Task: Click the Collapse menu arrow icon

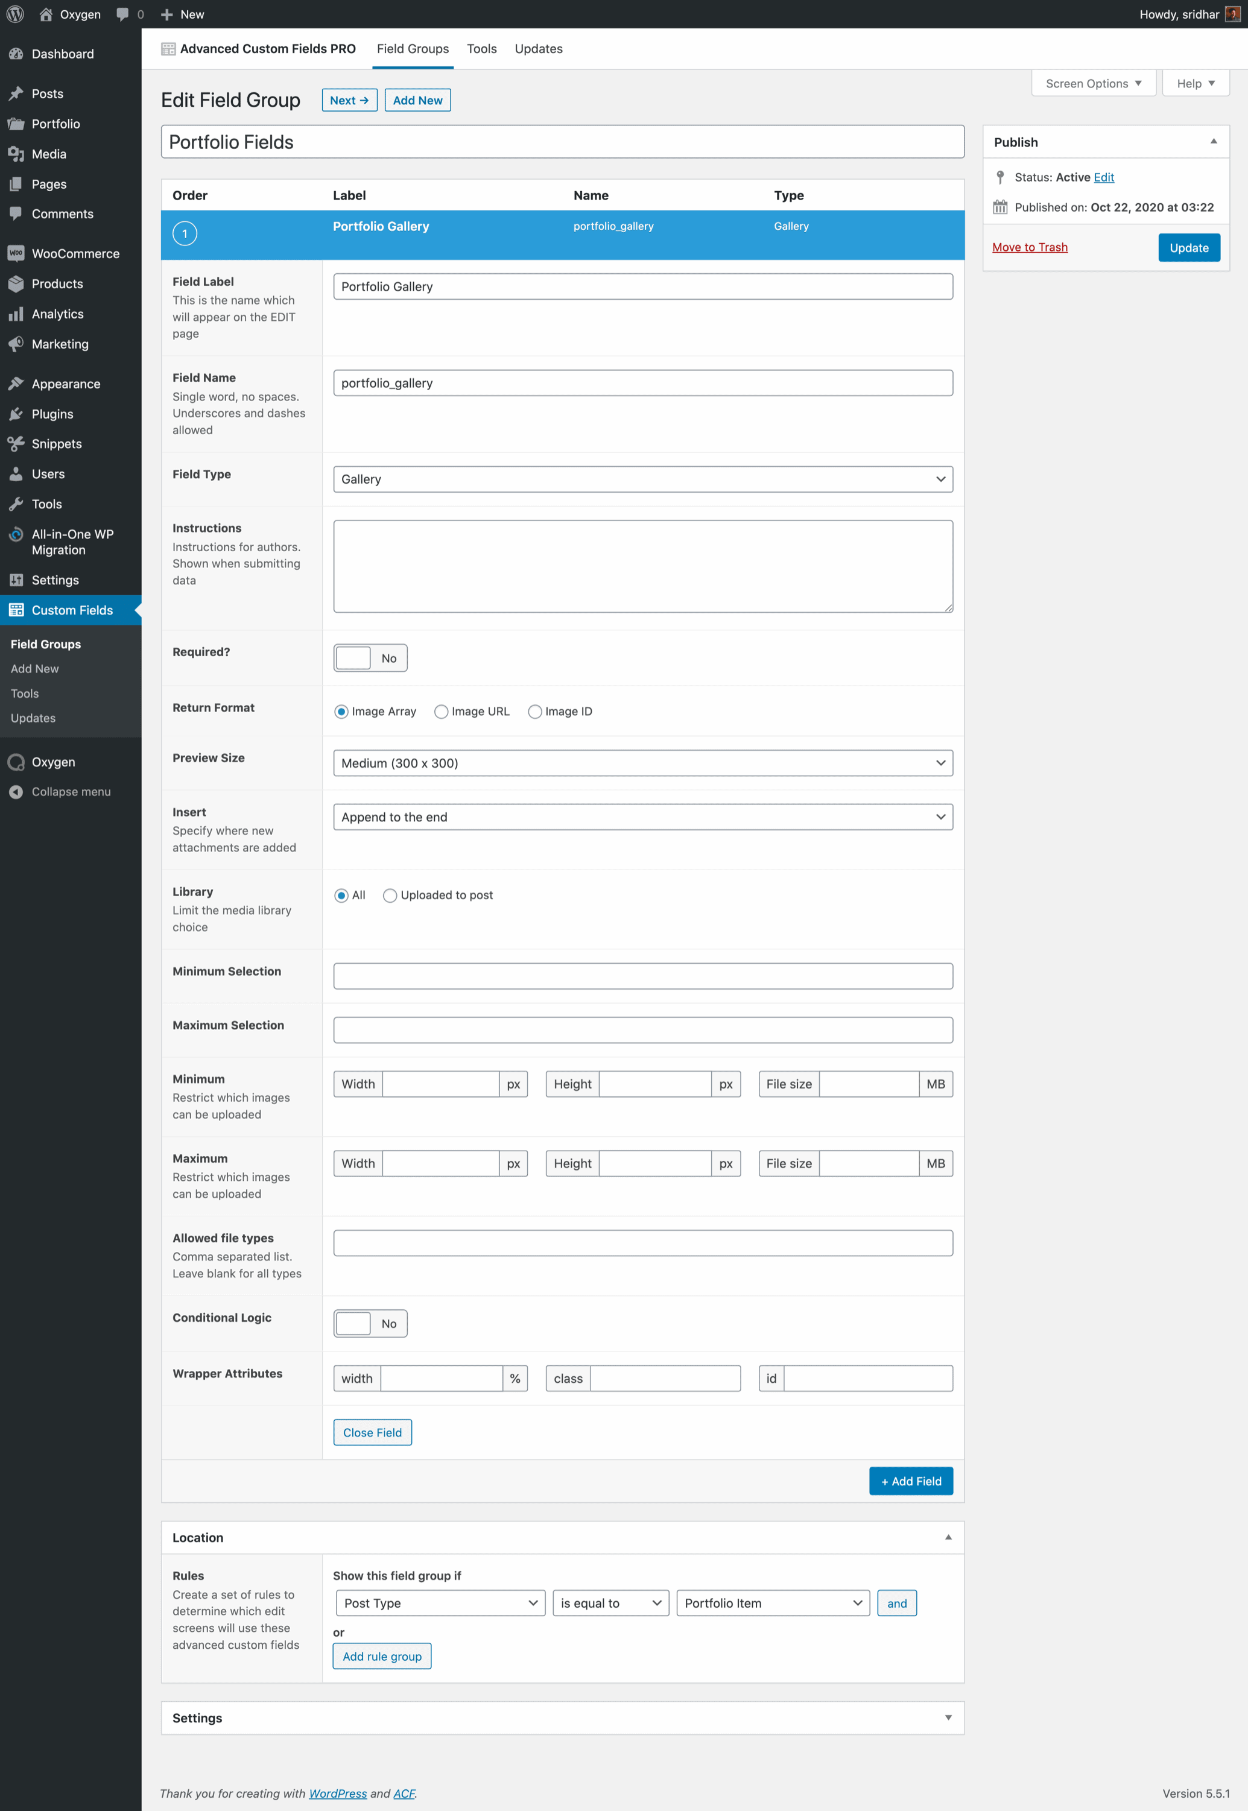Action: coord(16,792)
